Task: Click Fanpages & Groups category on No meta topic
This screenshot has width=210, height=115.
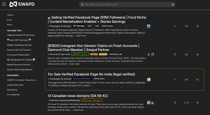Action: 60,79
